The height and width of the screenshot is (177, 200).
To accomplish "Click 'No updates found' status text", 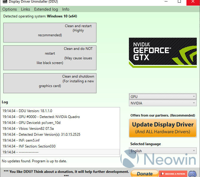I will pyautogui.click(x=34, y=161).
